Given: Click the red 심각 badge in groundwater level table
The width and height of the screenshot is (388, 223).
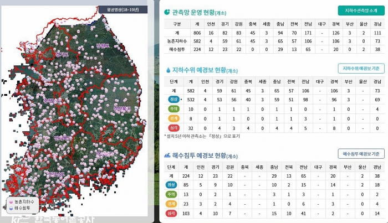Looking at the screenshot, I should tap(173, 128).
